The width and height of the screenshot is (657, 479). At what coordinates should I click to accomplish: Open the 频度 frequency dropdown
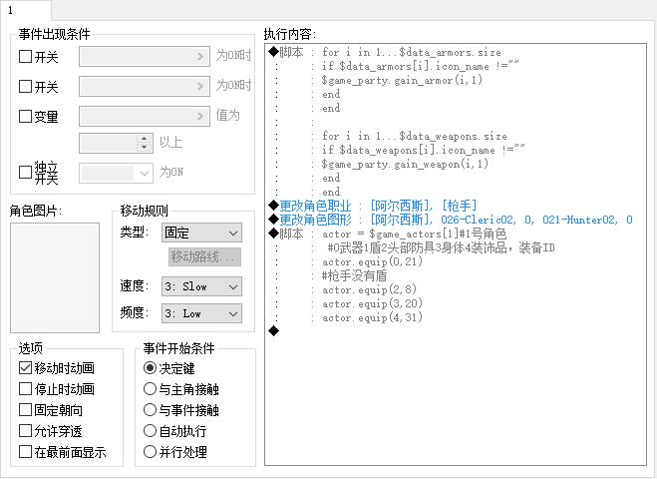click(201, 313)
